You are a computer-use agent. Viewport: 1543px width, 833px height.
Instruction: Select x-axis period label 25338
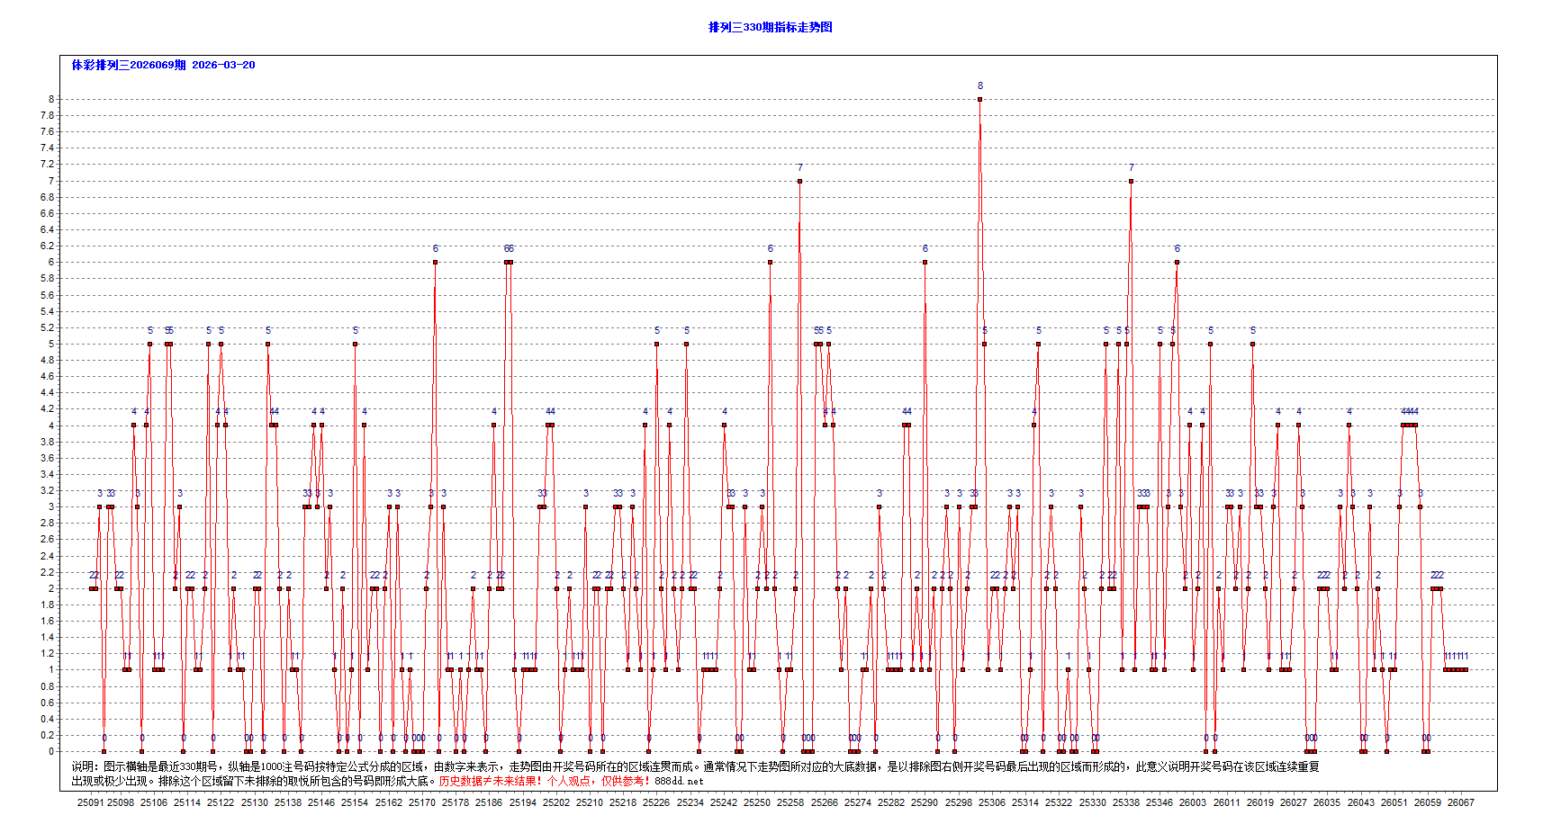point(1125,802)
